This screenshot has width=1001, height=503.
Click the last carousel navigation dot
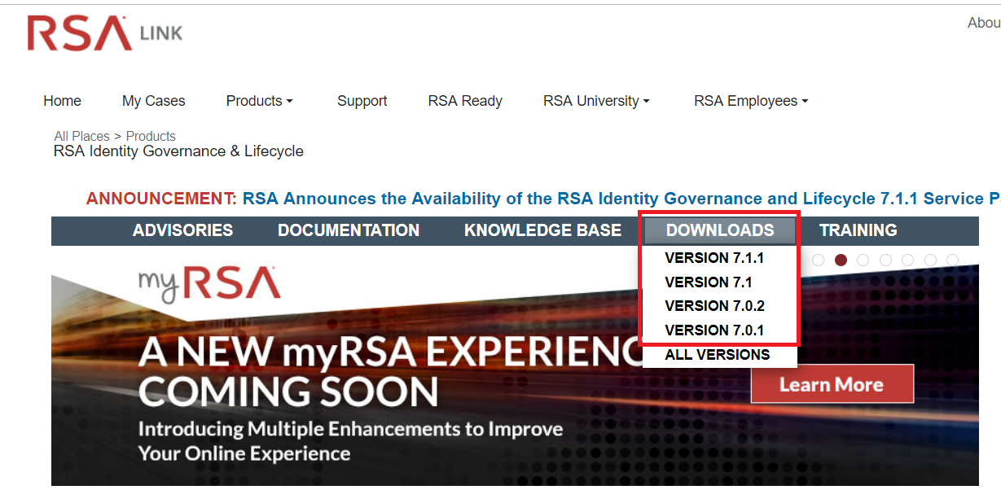point(951,260)
